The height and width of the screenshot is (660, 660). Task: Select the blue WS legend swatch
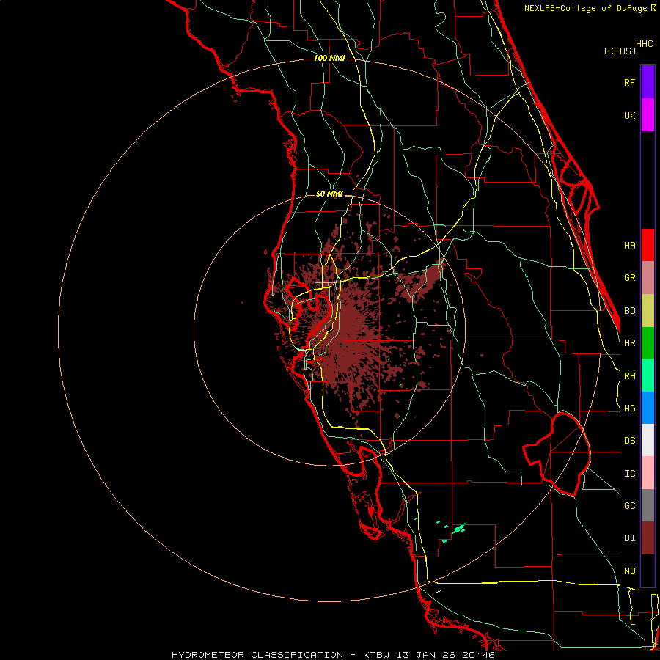[648, 408]
